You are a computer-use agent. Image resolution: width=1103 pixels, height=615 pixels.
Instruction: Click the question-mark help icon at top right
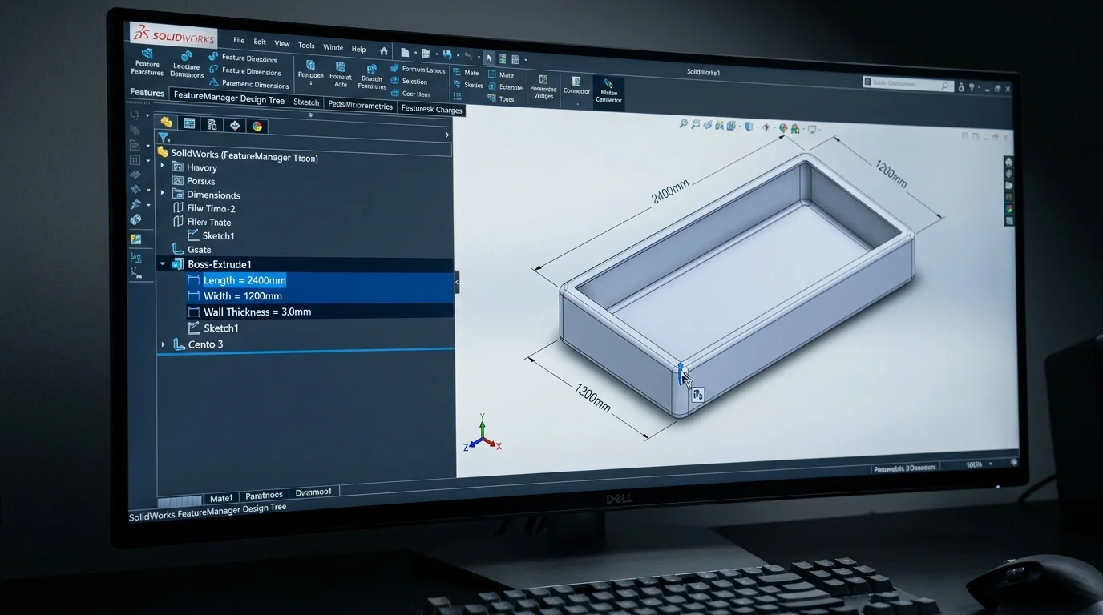pyautogui.click(x=972, y=87)
